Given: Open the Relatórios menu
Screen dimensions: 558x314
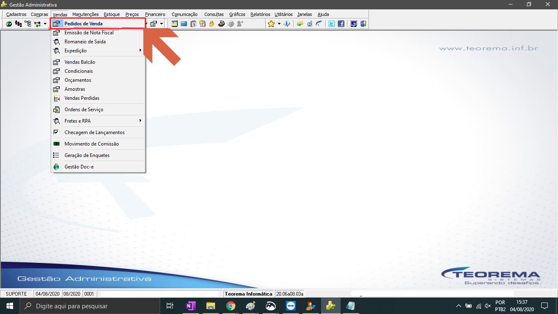Looking at the screenshot, I should point(260,14).
